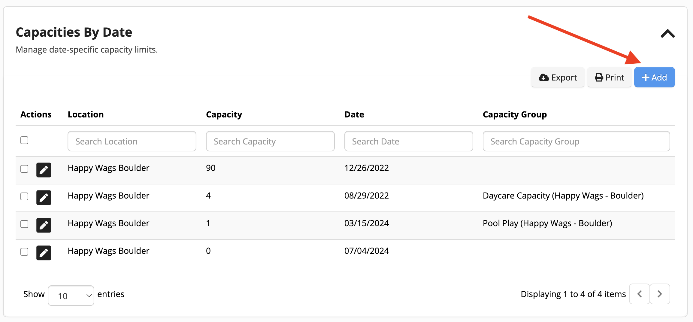This screenshot has width=693, height=322.
Task: Edit the 03/15/2024 capacity entry pencil icon
Action: [x=44, y=225]
